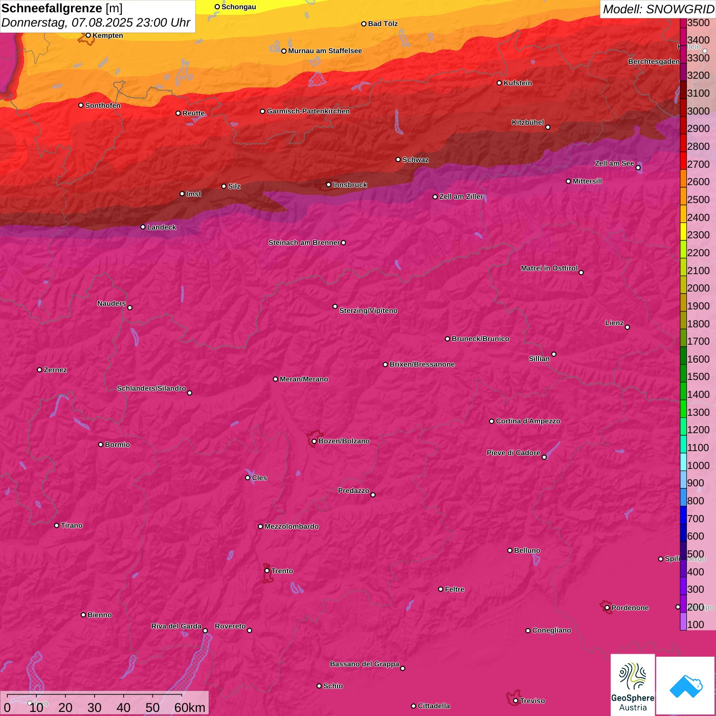Click the GeoSphere Austria logo
This screenshot has height=716, width=716.
pos(633,685)
